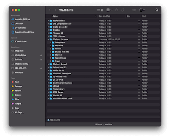Viewport: 170px width, 138px height.
Task: Eject the Backup volume
Action: [x=41, y=59]
